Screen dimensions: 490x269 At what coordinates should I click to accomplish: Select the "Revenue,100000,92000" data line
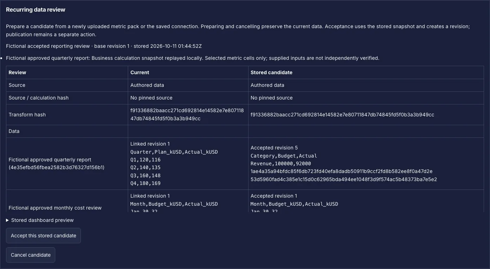point(281,164)
